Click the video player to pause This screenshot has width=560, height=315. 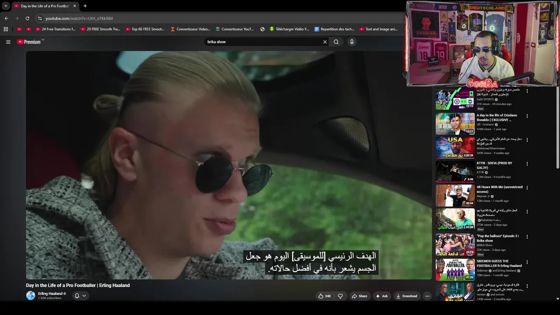(x=229, y=165)
